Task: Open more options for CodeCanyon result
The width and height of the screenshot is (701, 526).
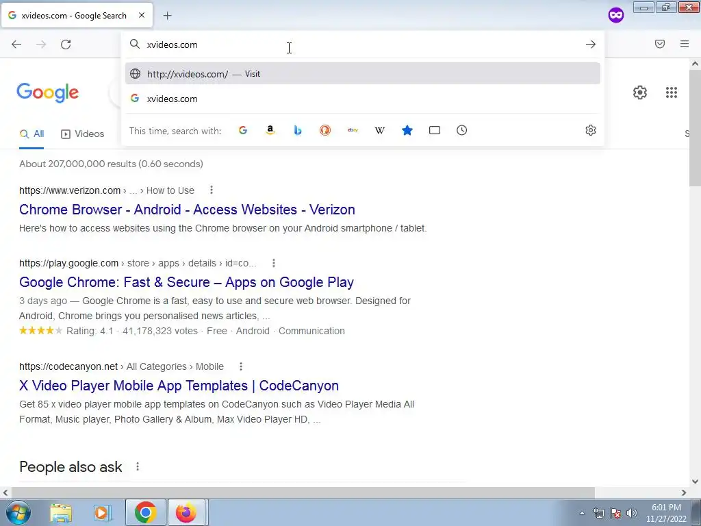Action: click(241, 366)
